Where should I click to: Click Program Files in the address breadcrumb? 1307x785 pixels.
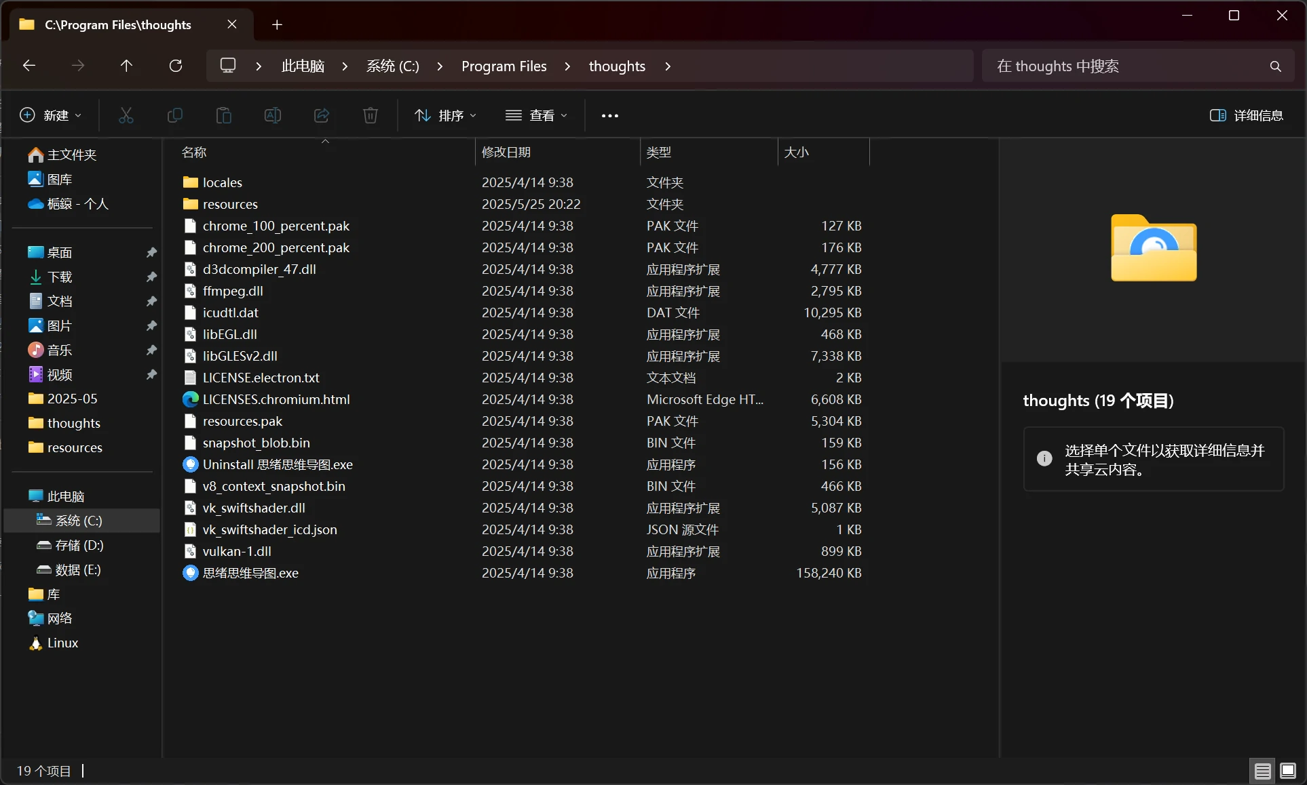(504, 66)
